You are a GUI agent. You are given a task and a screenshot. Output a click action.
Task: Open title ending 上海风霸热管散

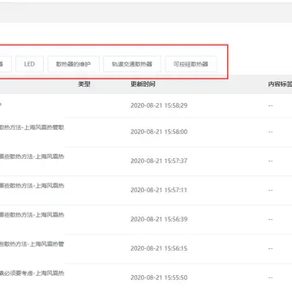pyautogui.click(x=32, y=127)
